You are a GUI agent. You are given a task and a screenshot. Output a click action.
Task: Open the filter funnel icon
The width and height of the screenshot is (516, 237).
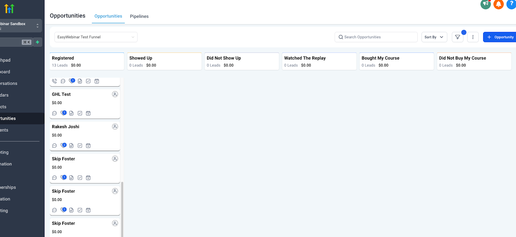point(457,37)
